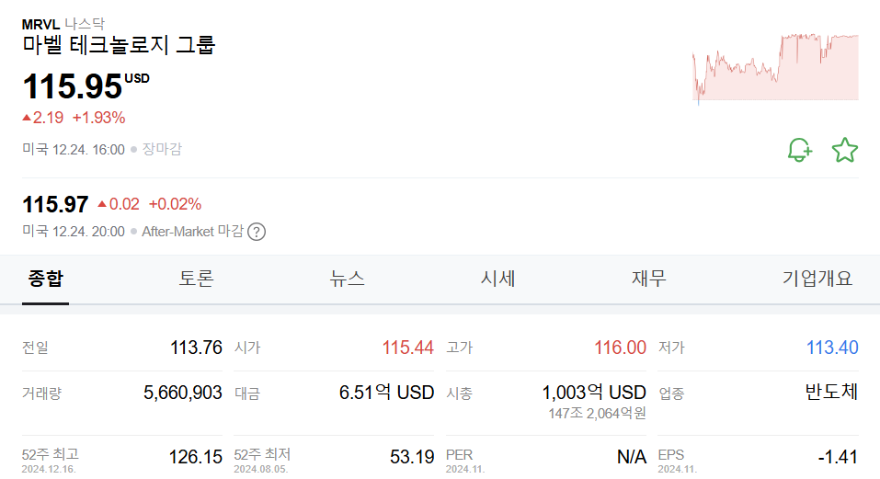Click the high price 116.00
The height and width of the screenshot is (479, 880).
coord(620,348)
